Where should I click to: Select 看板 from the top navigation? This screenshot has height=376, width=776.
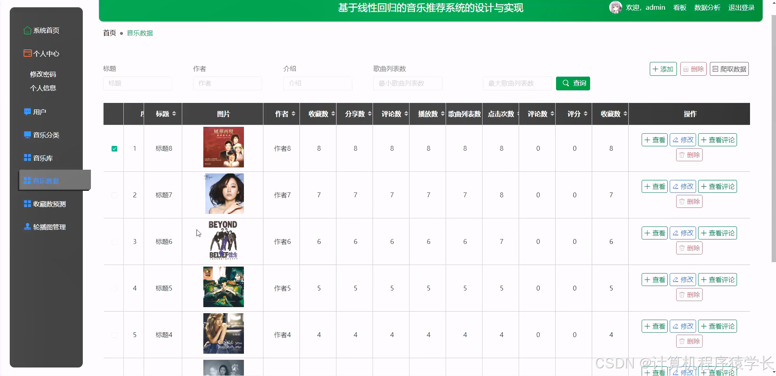click(x=679, y=7)
